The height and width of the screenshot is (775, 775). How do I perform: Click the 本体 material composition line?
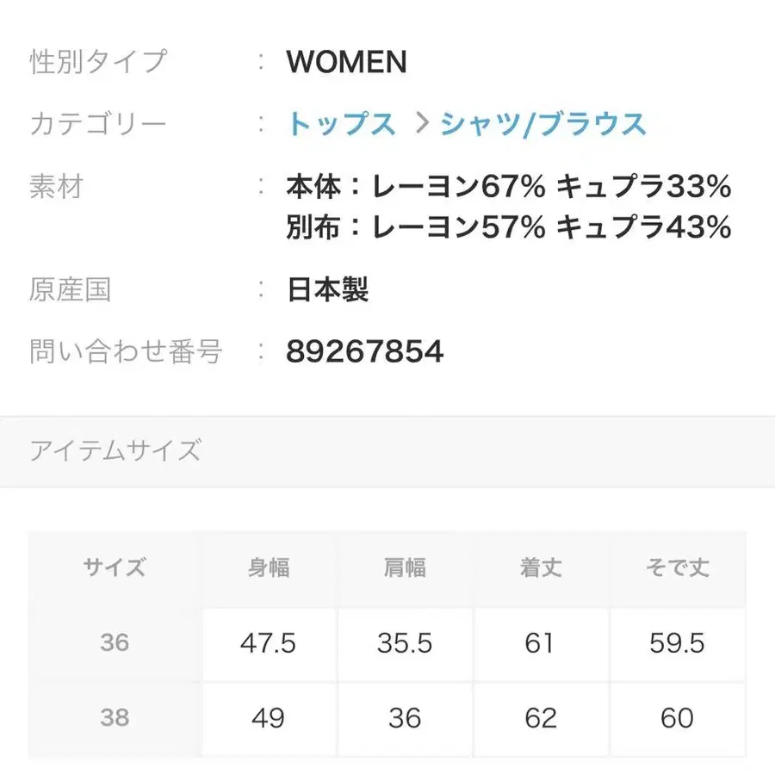tap(508, 186)
